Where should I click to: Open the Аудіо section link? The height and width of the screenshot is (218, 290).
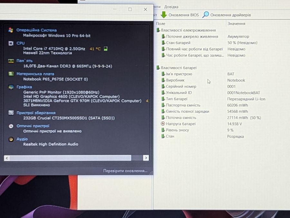click(x=22, y=139)
